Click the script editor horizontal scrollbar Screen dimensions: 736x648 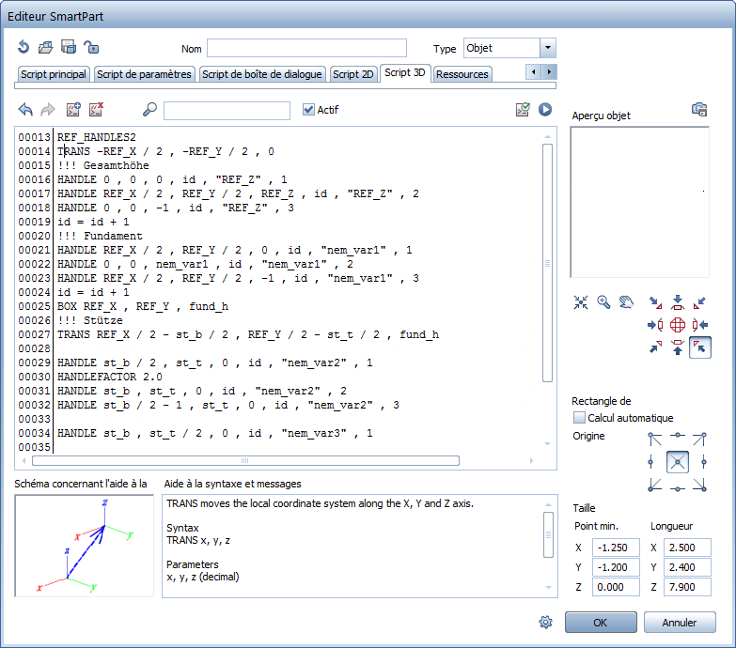[245, 460]
